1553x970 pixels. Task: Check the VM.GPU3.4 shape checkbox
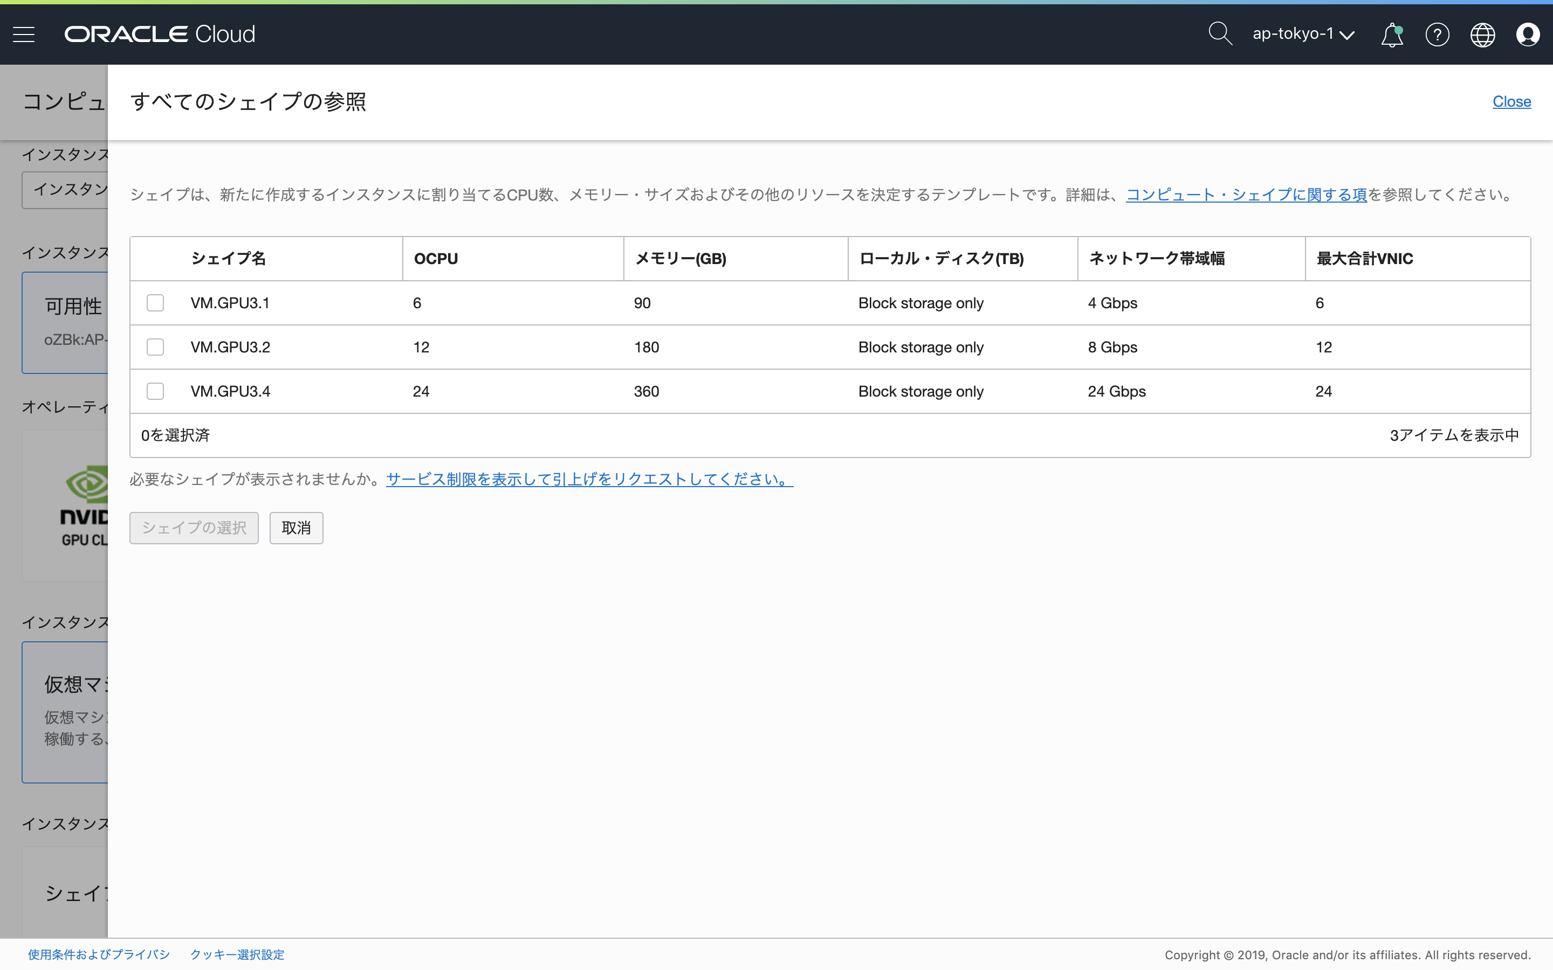pyautogui.click(x=155, y=391)
